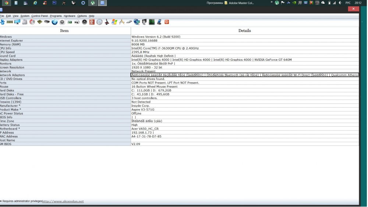The width and height of the screenshot is (368, 207).
Task: Click the globe internet icon in toolbar
Action: 54,22
